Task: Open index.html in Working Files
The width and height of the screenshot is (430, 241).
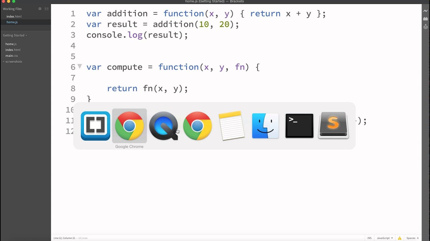Action: 14,16
